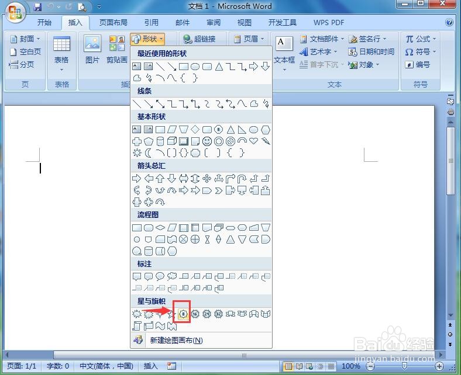Open print preview from Quick Access toolbar

(x=82, y=7)
